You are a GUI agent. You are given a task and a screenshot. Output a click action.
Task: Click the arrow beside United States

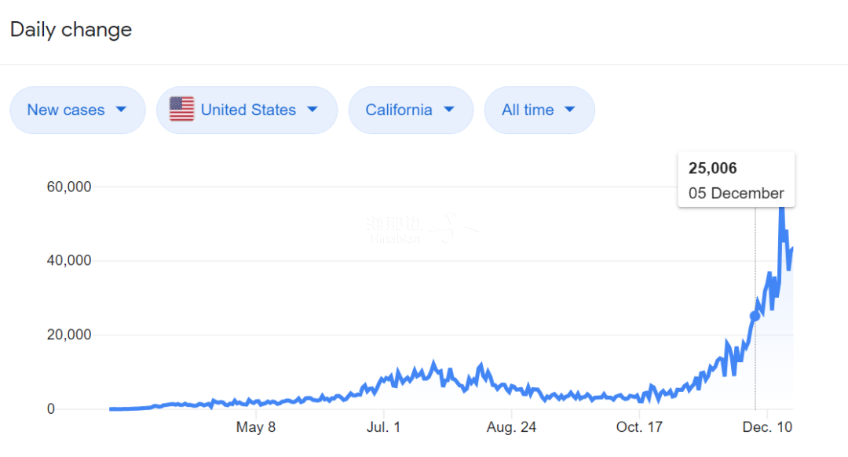tap(313, 110)
